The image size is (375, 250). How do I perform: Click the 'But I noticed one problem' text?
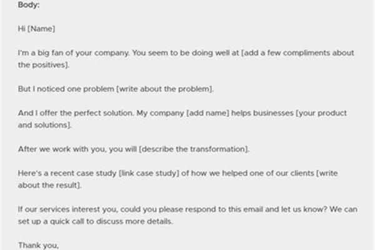click(66, 89)
